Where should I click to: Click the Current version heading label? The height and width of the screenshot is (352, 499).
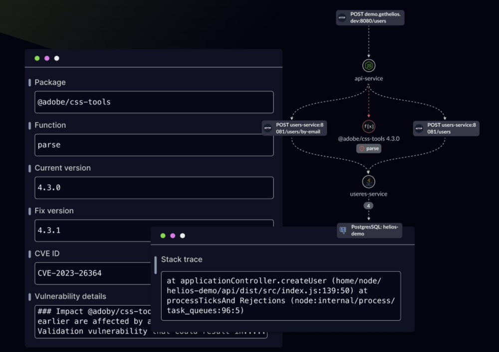[63, 168]
